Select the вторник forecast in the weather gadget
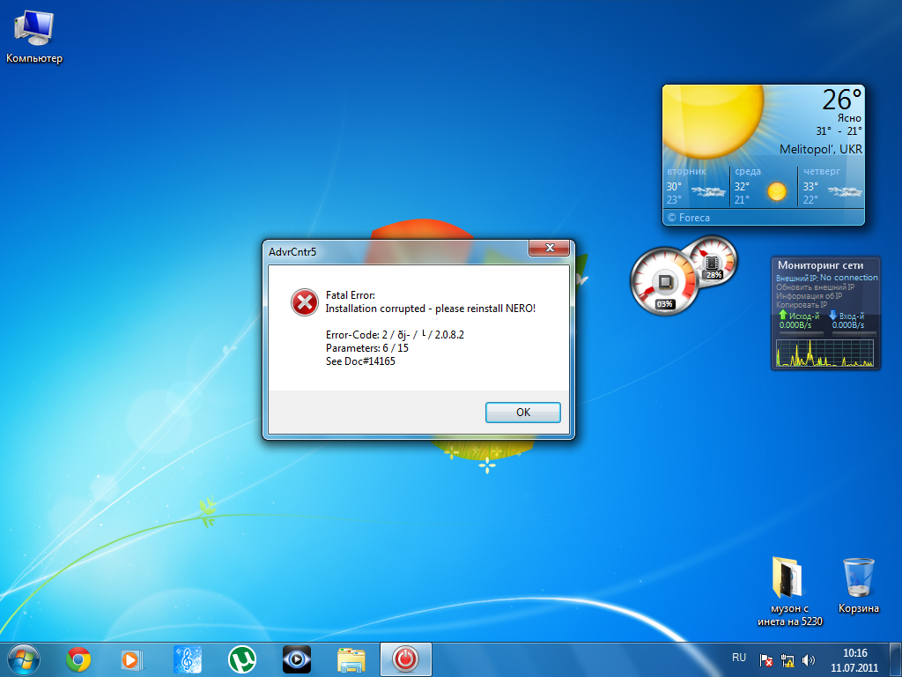 click(696, 186)
